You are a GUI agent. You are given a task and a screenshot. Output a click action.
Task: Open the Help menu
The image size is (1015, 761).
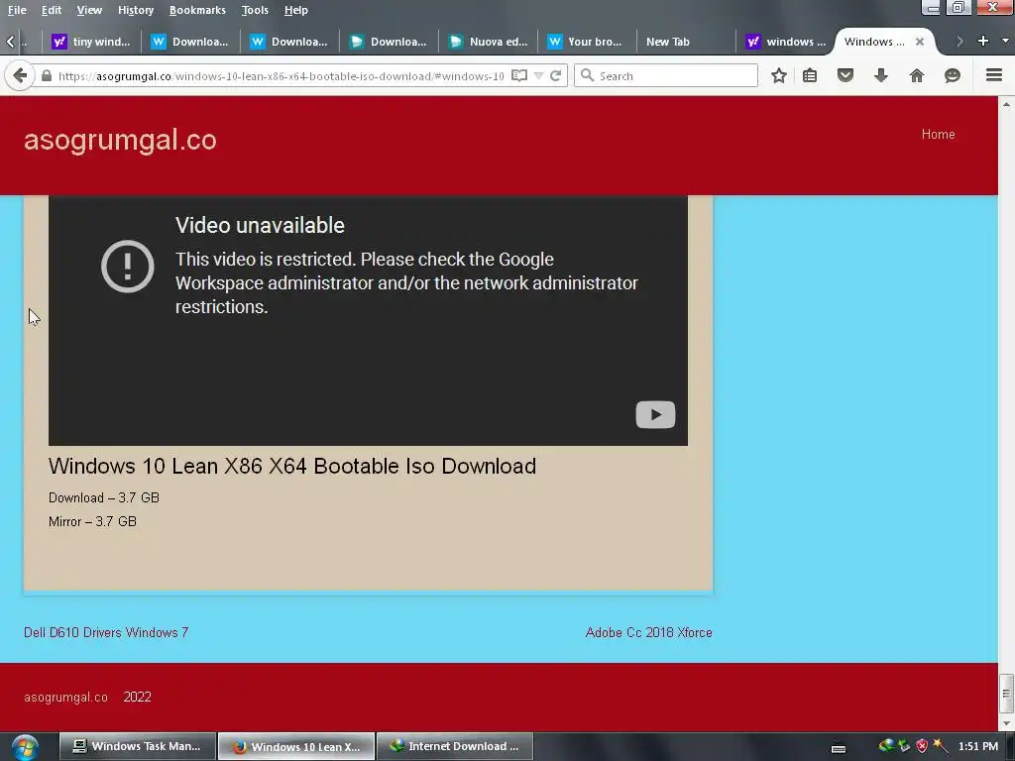point(295,10)
